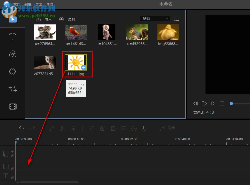Screen dimensions: 250x185
Task: Open the 所有 media filter dropdown
Action: click(155, 18)
